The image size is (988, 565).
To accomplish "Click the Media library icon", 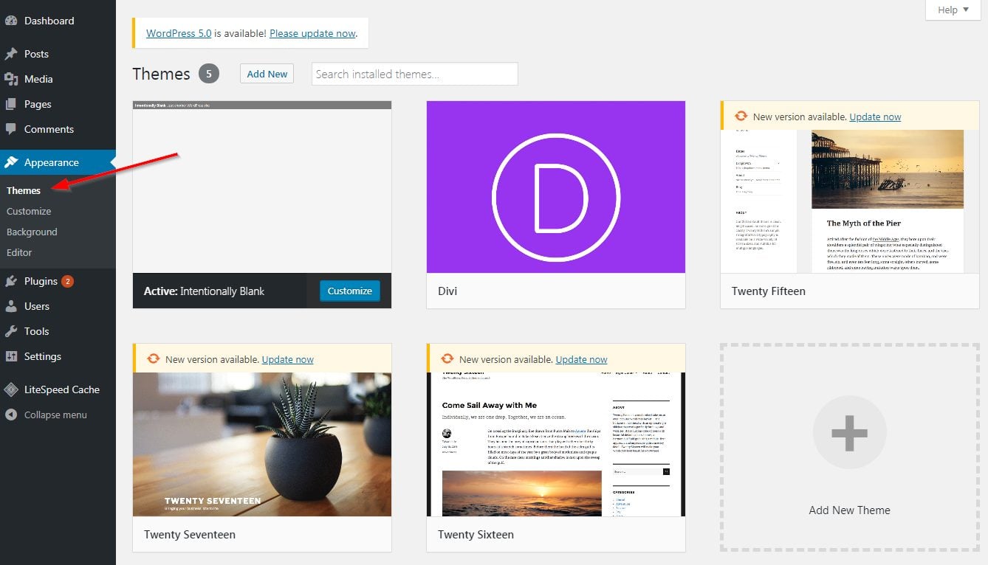I will pos(11,79).
